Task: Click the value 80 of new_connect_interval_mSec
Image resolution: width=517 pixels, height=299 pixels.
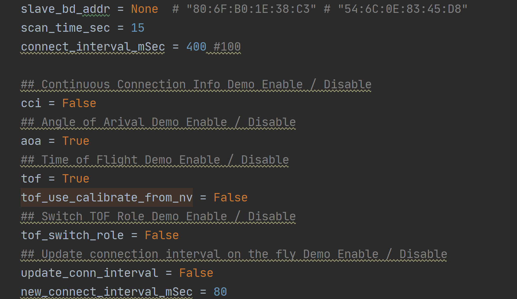Action: coord(220,292)
